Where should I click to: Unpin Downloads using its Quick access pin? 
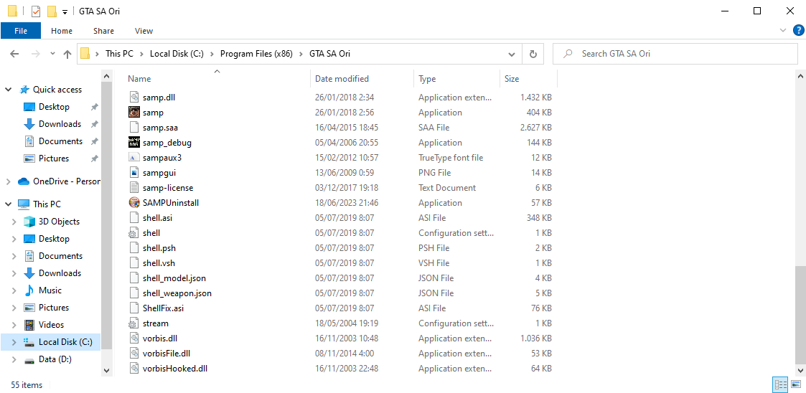pyautogui.click(x=94, y=124)
